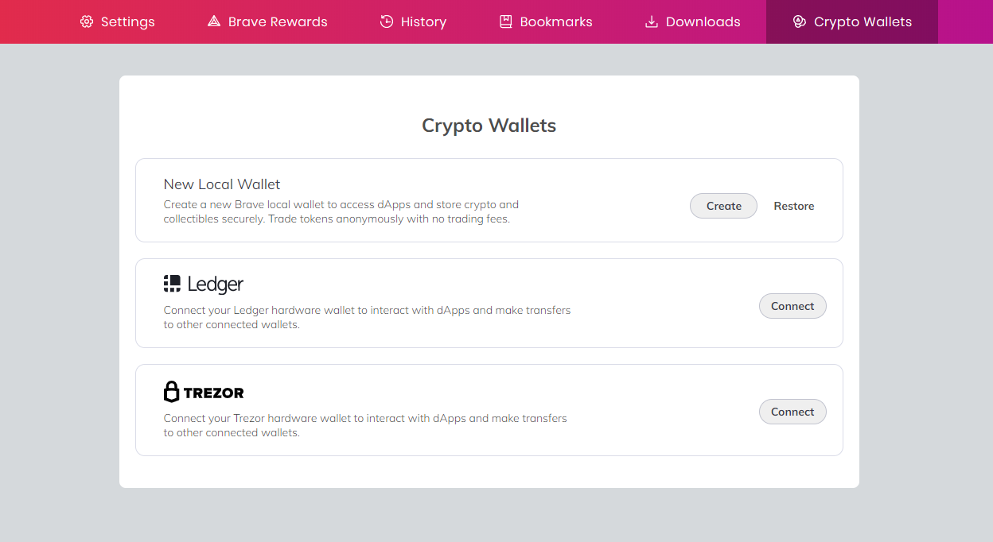Click the Downloads arrow icon
This screenshot has height=542, width=993.
coord(652,21)
